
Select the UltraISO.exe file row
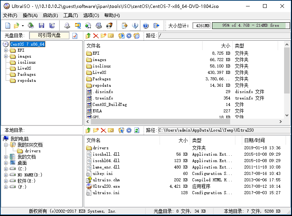(106, 186)
